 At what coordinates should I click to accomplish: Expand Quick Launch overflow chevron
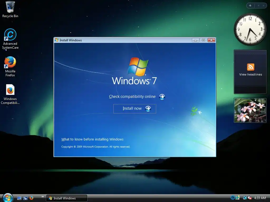click(42, 197)
